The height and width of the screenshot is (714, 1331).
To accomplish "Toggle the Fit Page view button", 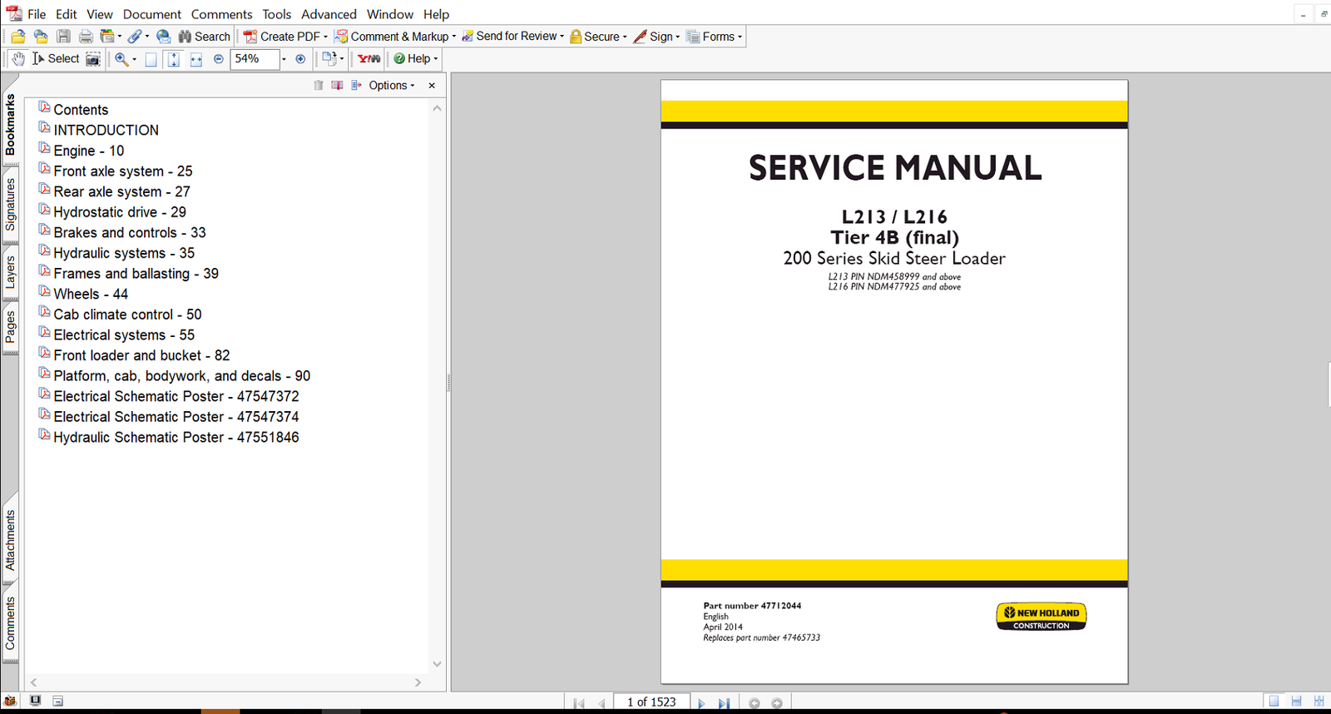I will [173, 59].
